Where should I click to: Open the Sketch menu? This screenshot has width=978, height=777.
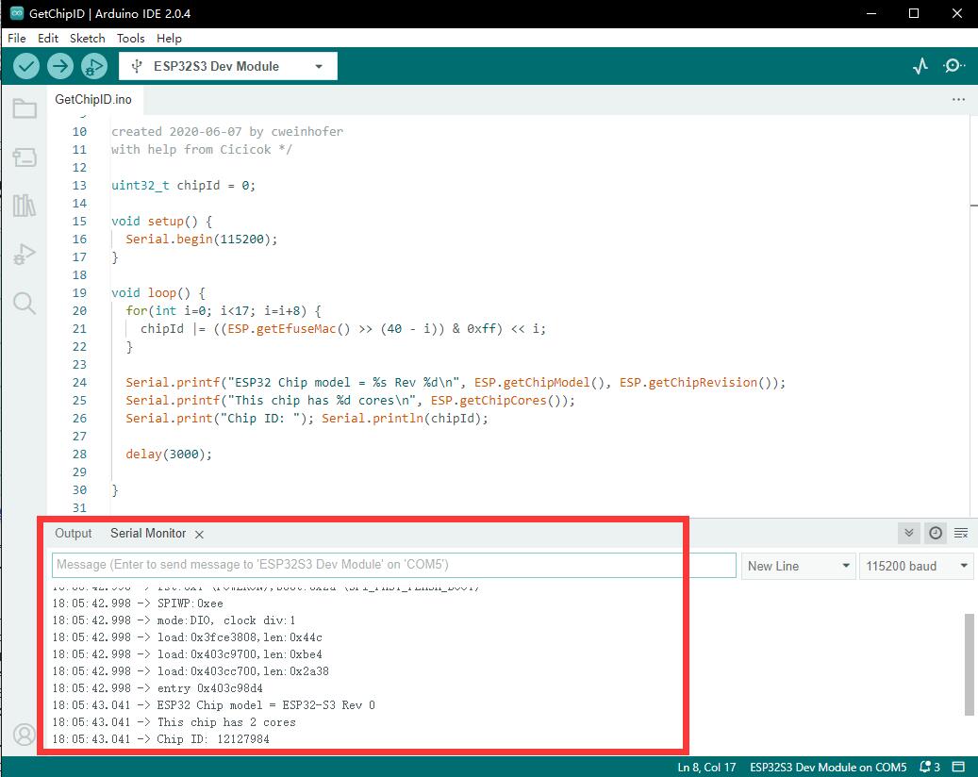click(88, 38)
